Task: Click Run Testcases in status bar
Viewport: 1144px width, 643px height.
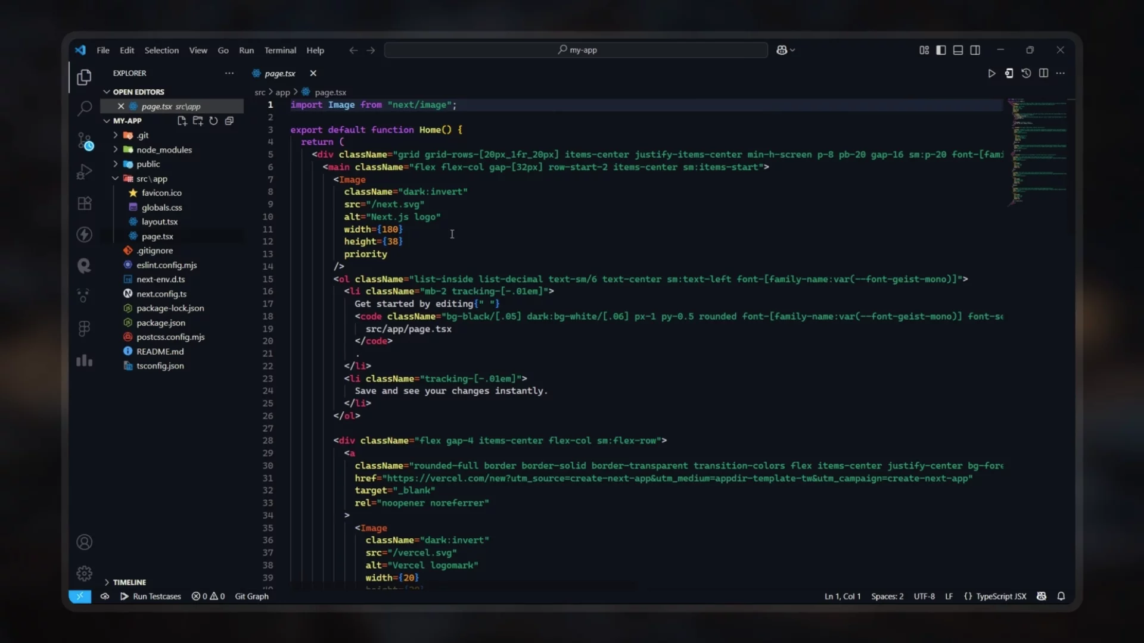Action: tap(151, 596)
